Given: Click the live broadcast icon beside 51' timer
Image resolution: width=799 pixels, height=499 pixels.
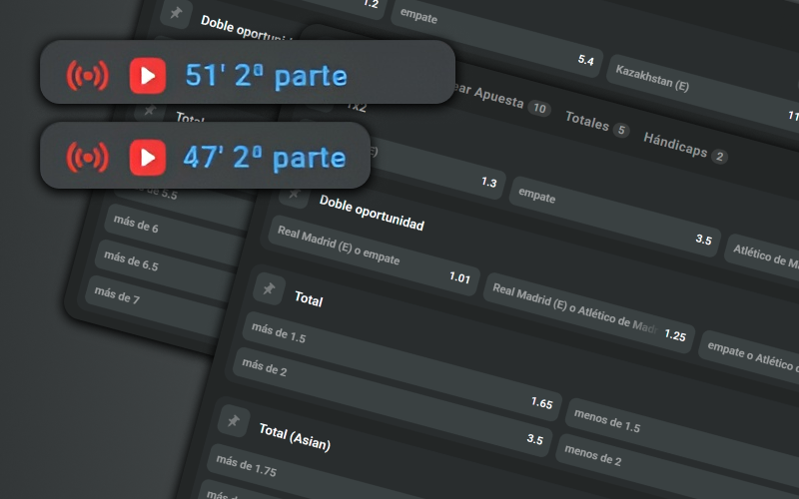Looking at the screenshot, I should 87,75.
